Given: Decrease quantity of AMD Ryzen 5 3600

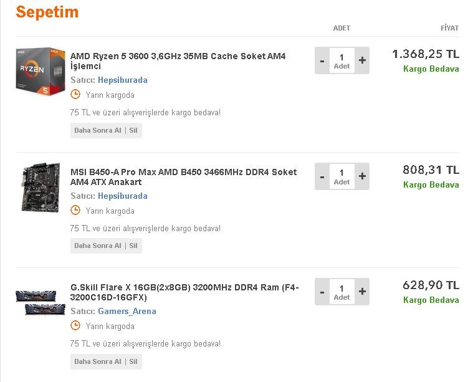Looking at the screenshot, I should (322, 60).
